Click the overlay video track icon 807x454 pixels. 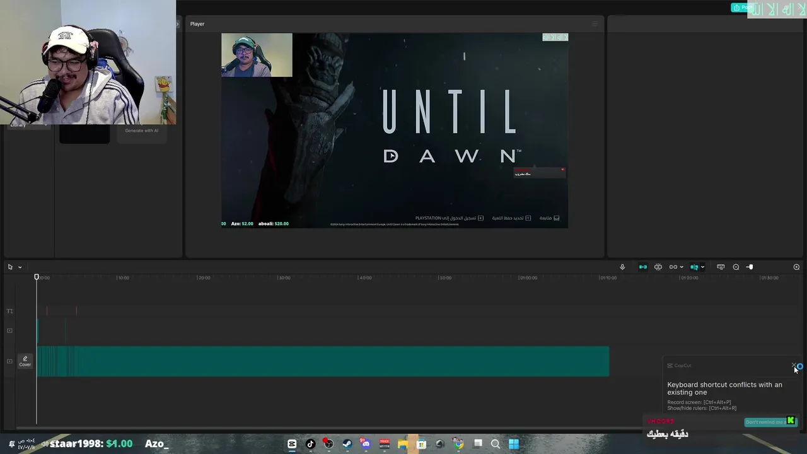(9, 330)
